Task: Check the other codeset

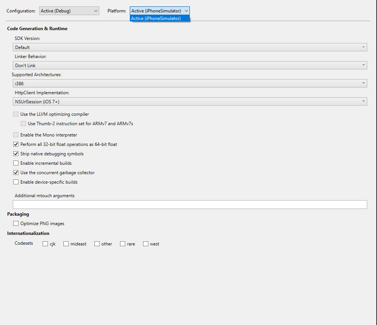Action: tap(97, 244)
